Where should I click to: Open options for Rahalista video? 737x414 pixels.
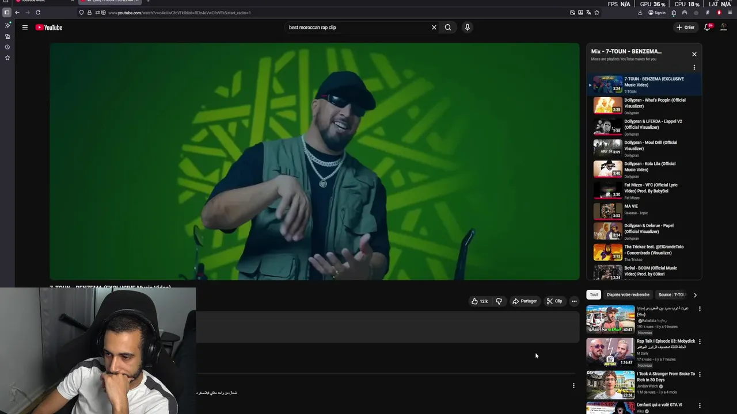pos(700,309)
